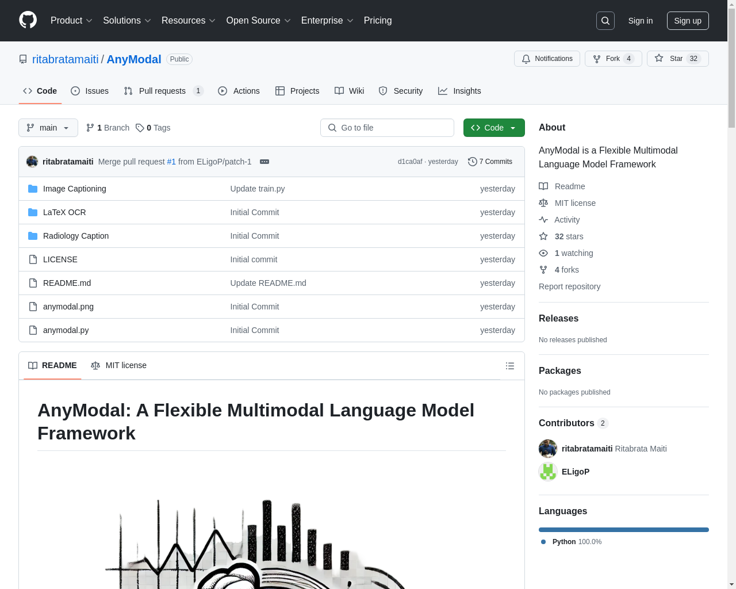
Task: Expand the green Code dropdown
Action: (x=494, y=128)
